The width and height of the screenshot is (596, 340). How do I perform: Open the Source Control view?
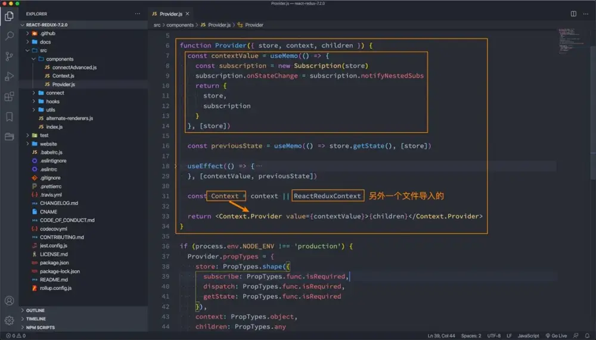click(9, 57)
